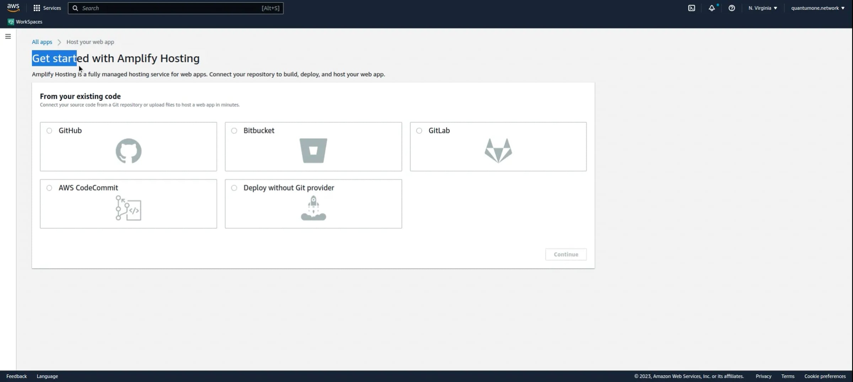Click the 'Deploy without Git provider' label
Viewport: 853px width, 382px height.
point(289,188)
